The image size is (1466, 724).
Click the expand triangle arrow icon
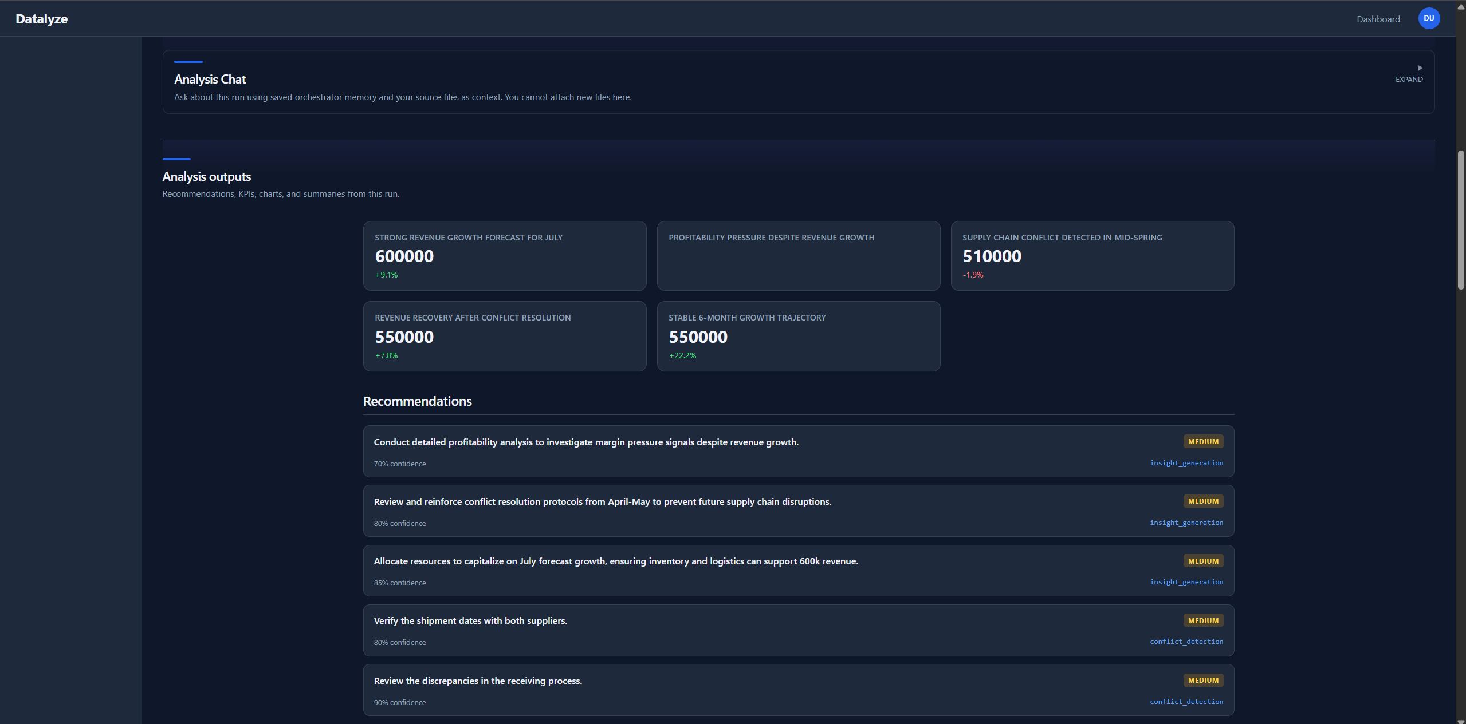pos(1420,68)
